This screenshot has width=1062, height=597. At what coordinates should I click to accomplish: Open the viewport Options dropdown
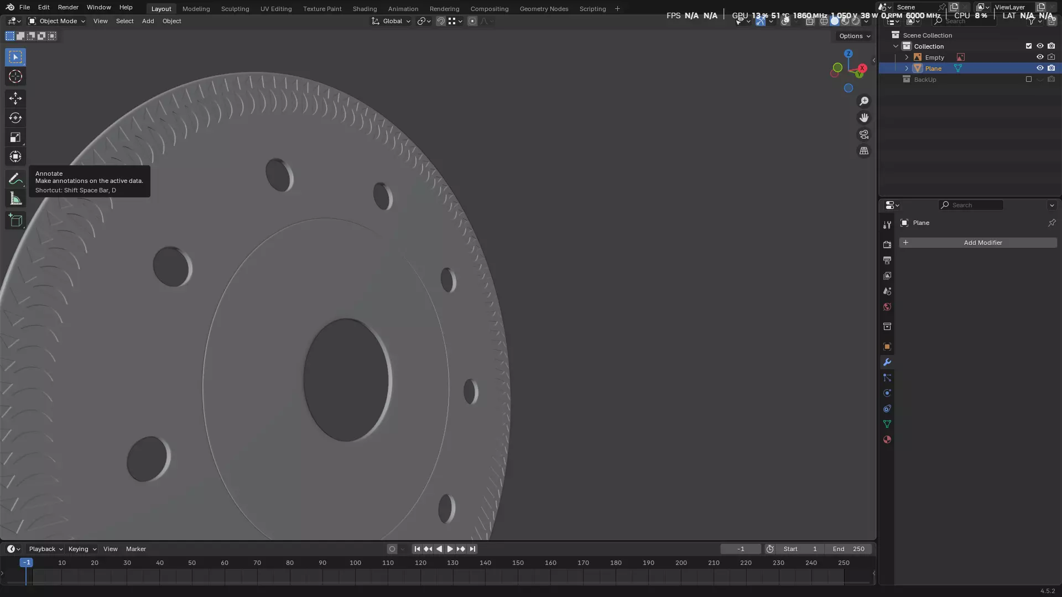coord(855,36)
